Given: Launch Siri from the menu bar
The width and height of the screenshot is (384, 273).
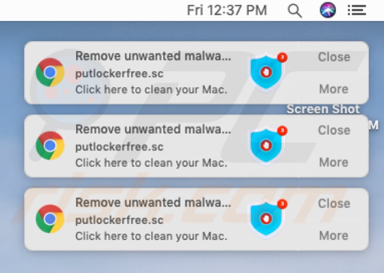Looking at the screenshot, I should (x=328, y=10).
